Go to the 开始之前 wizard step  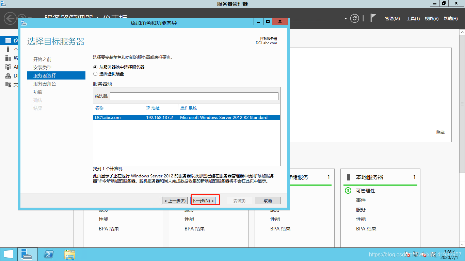[x=43, y=59]
